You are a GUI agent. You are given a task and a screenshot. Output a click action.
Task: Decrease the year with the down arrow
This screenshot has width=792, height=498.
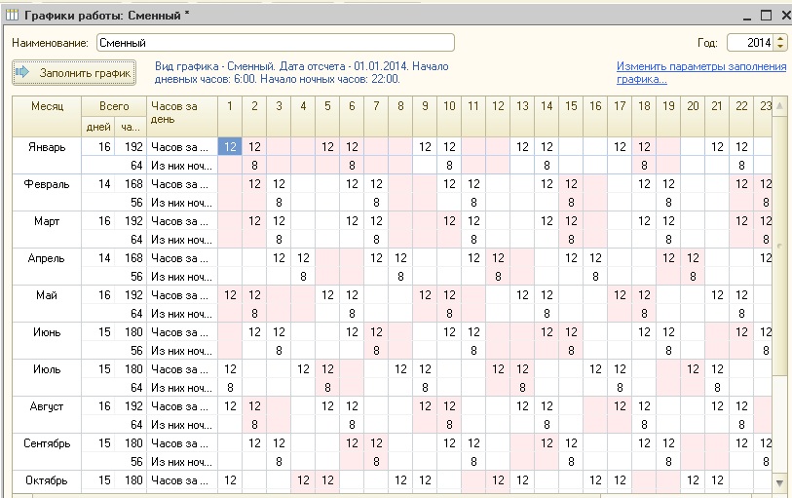pyautogui.click(x=781, y=47)
